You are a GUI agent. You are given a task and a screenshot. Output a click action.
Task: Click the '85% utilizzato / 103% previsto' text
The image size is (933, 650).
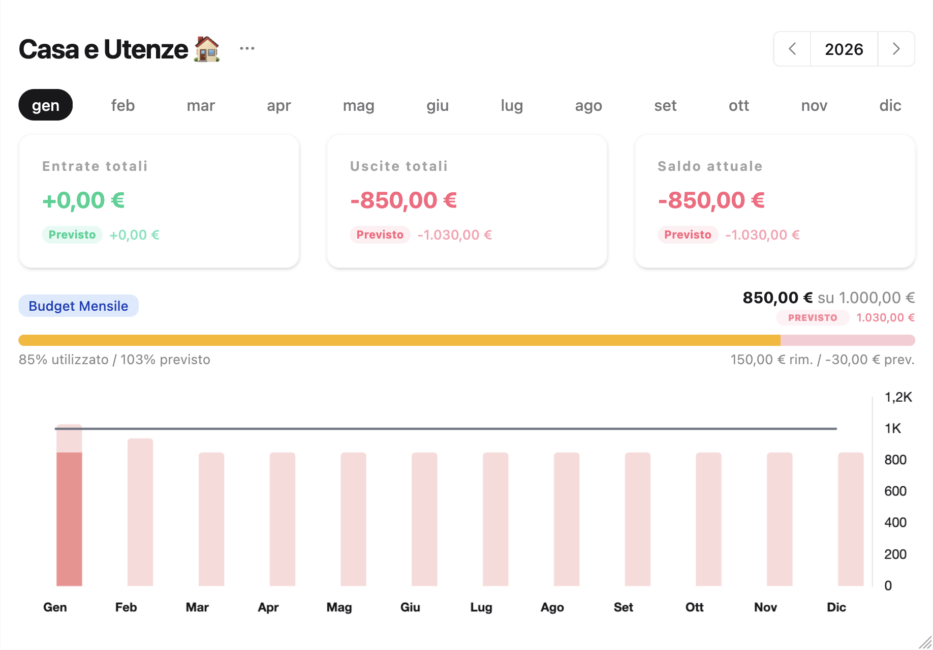114,360
